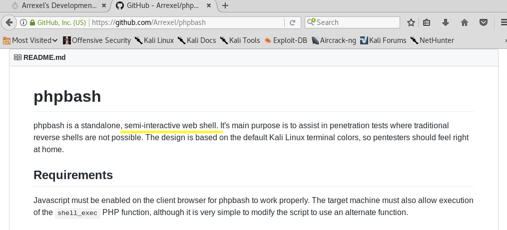Open the Aircrack-ng bookmark
This screenshot has height=230, width=507.
coord(334,40)
